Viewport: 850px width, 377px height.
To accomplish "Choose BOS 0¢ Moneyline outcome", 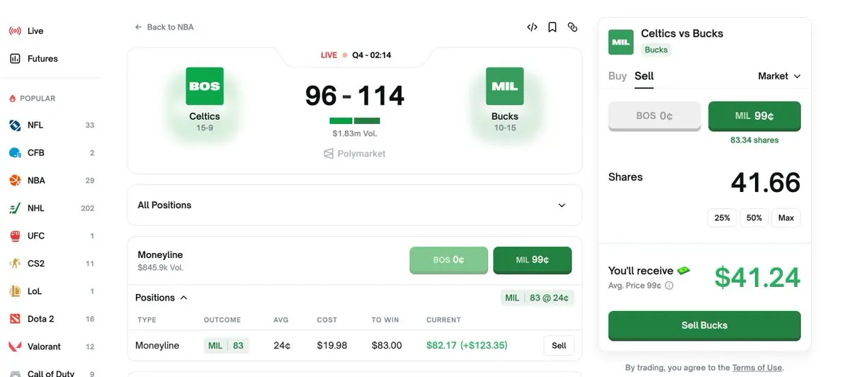I will click(448, 260).
